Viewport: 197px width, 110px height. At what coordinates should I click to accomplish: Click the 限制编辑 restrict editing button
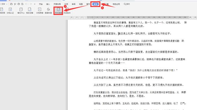[x=58, y=11]
